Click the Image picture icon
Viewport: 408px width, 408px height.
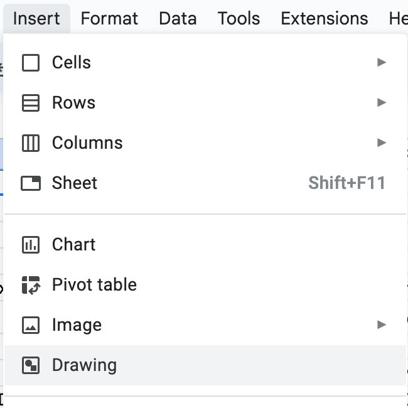click(x=31, y=325)
